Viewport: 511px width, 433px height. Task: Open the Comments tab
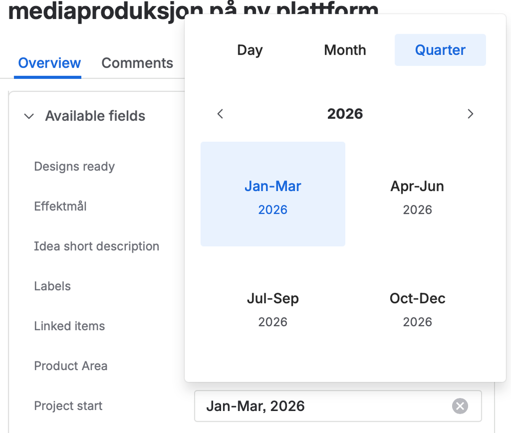tap(137, 63)
